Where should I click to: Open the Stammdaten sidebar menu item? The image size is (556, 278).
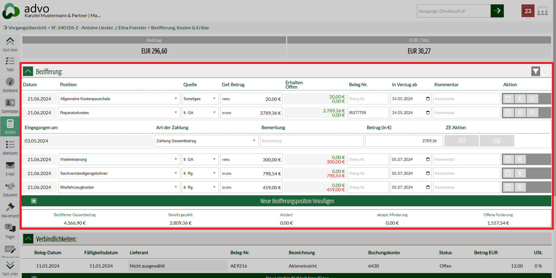pyautogui.click(x=10, y=106)
